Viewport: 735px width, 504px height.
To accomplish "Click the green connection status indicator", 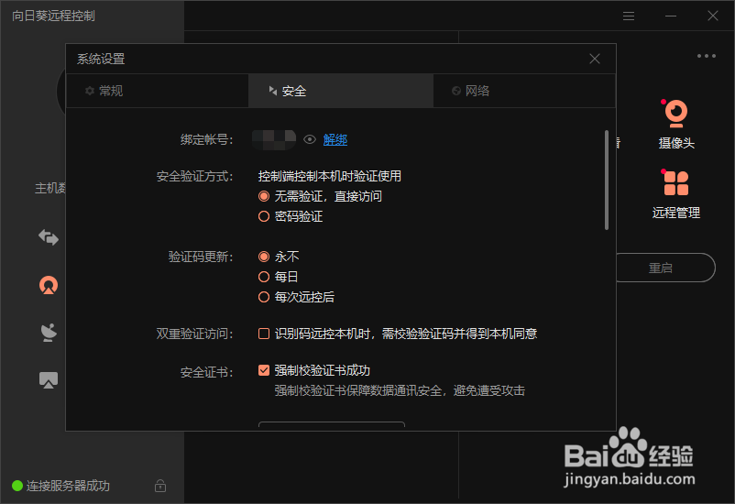I will point(17,486).
